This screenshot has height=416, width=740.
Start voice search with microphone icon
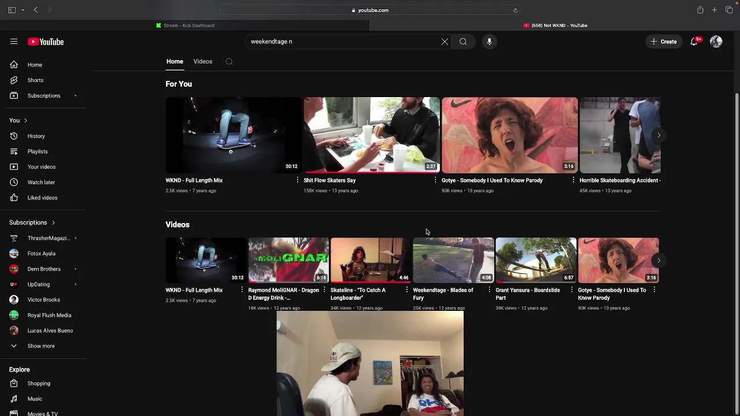tap(489, 42)
